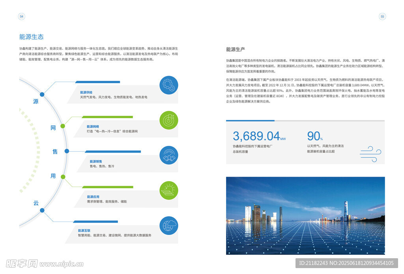Click the caption 以天然气、风能为主的清洁

[x=325, y=146]
